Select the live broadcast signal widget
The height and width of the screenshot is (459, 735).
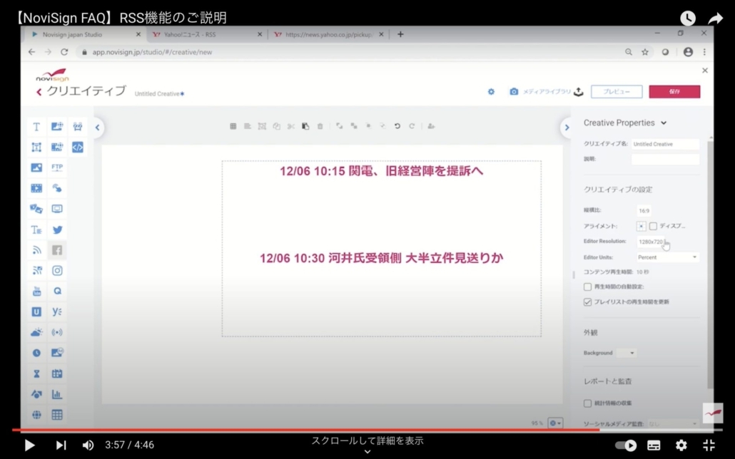pyautogui.click(x=57, y=333)
